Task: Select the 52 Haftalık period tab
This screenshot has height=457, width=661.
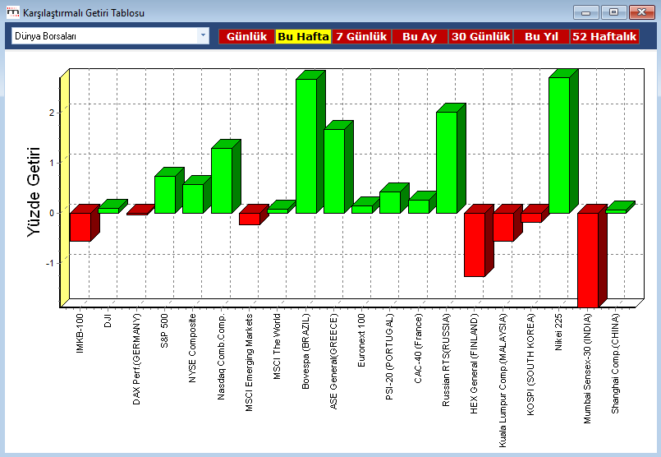Action: pos(604,36)
